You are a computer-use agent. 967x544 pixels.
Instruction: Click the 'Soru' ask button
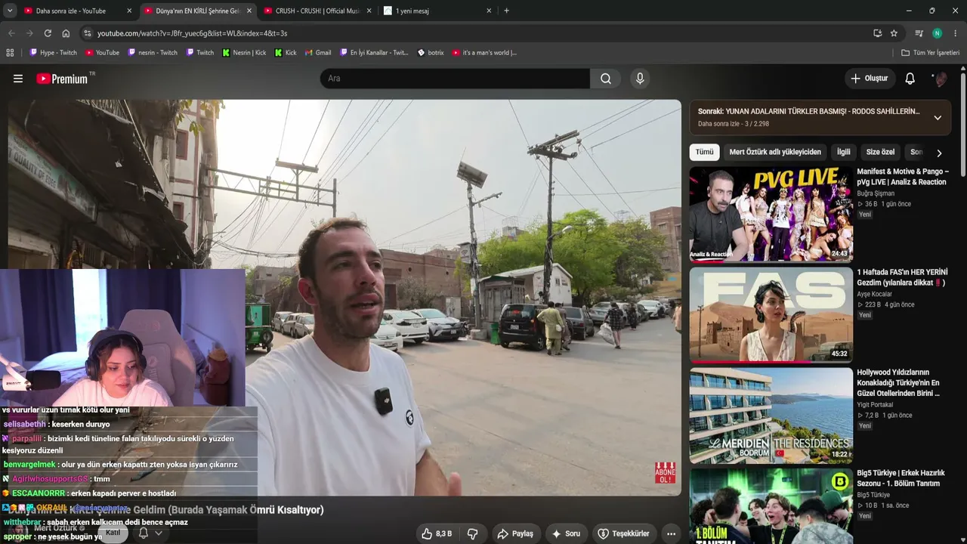[x=566, y=533]
